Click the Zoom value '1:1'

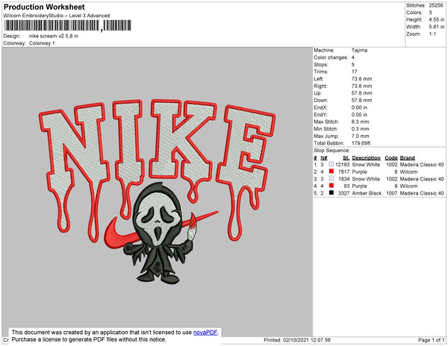point(432,34)
